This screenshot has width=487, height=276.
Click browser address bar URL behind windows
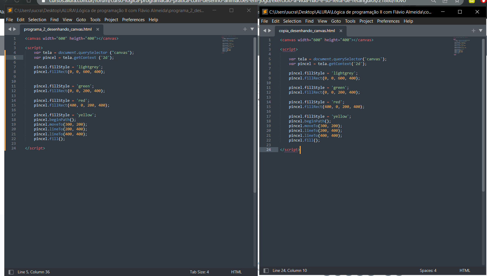tap(227, 1)
